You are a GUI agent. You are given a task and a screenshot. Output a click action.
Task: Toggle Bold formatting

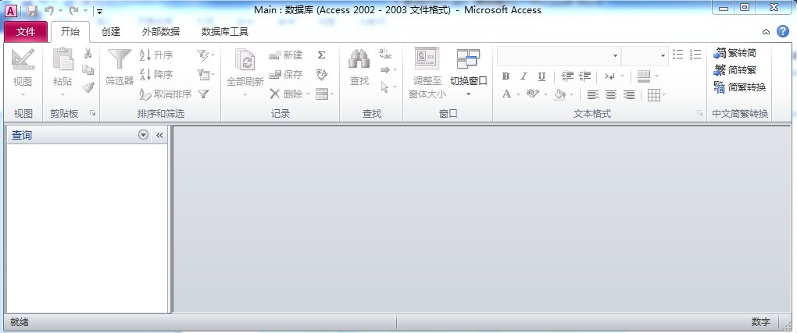coord(506,76)
